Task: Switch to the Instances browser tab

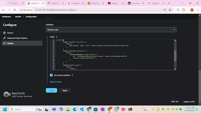Action: coord(95,3)
